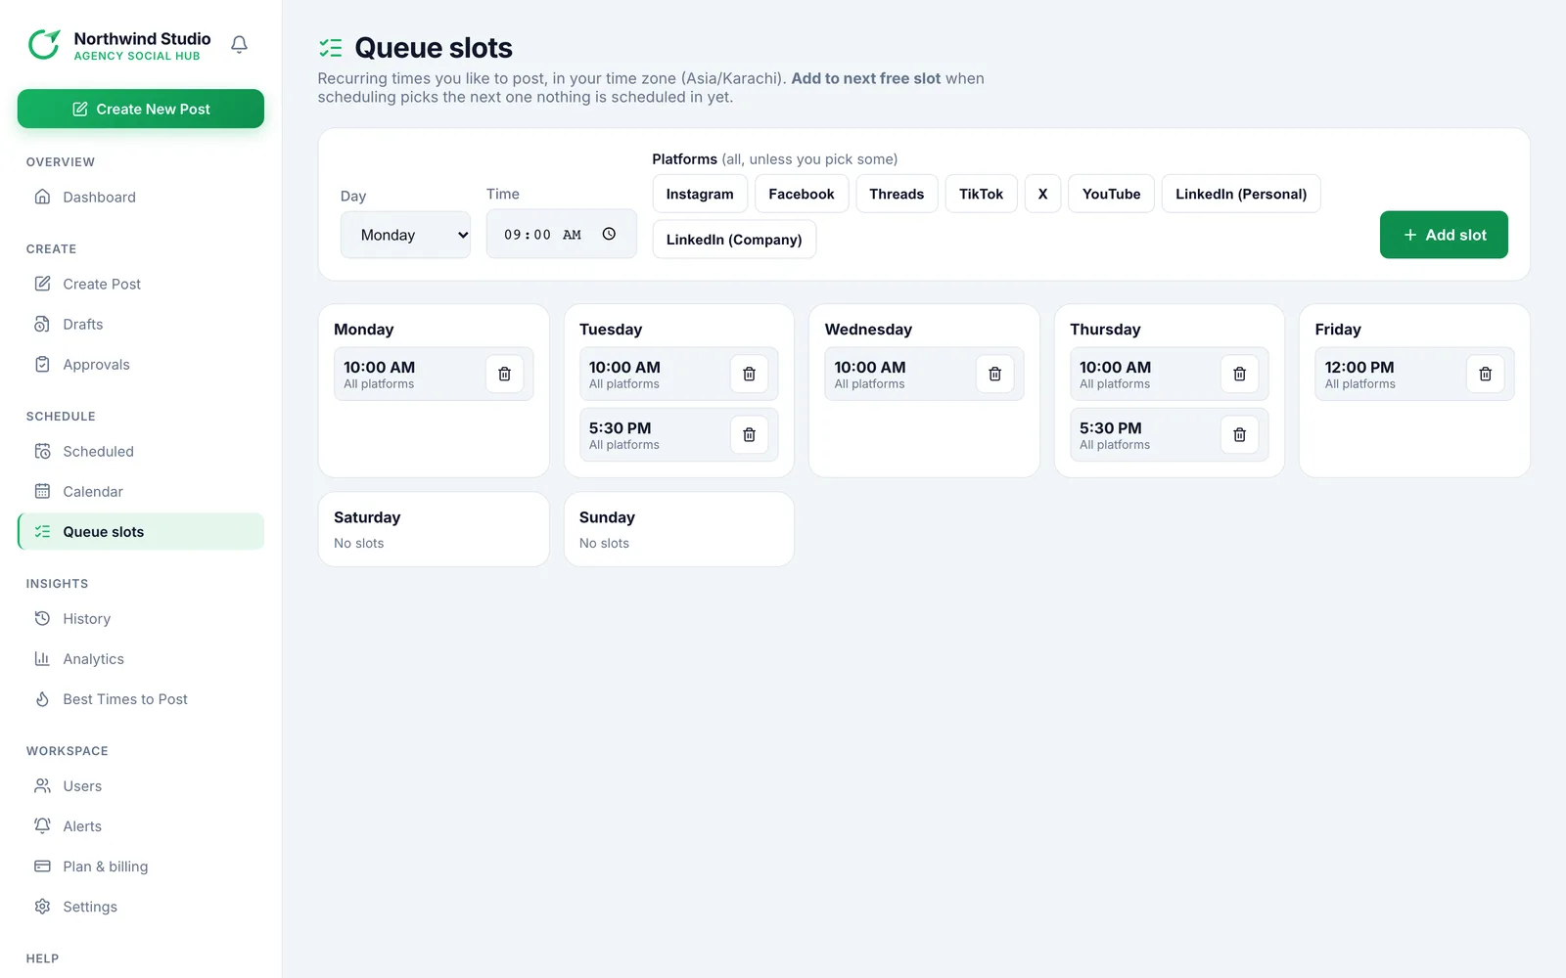The image size is (1566, 978).
Task: Click the Create Post pencil icon
Action: pyautogui.click(x=42, y=284)
